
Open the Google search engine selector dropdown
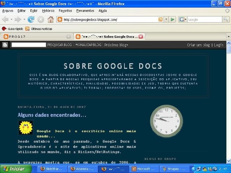[182, 20]
